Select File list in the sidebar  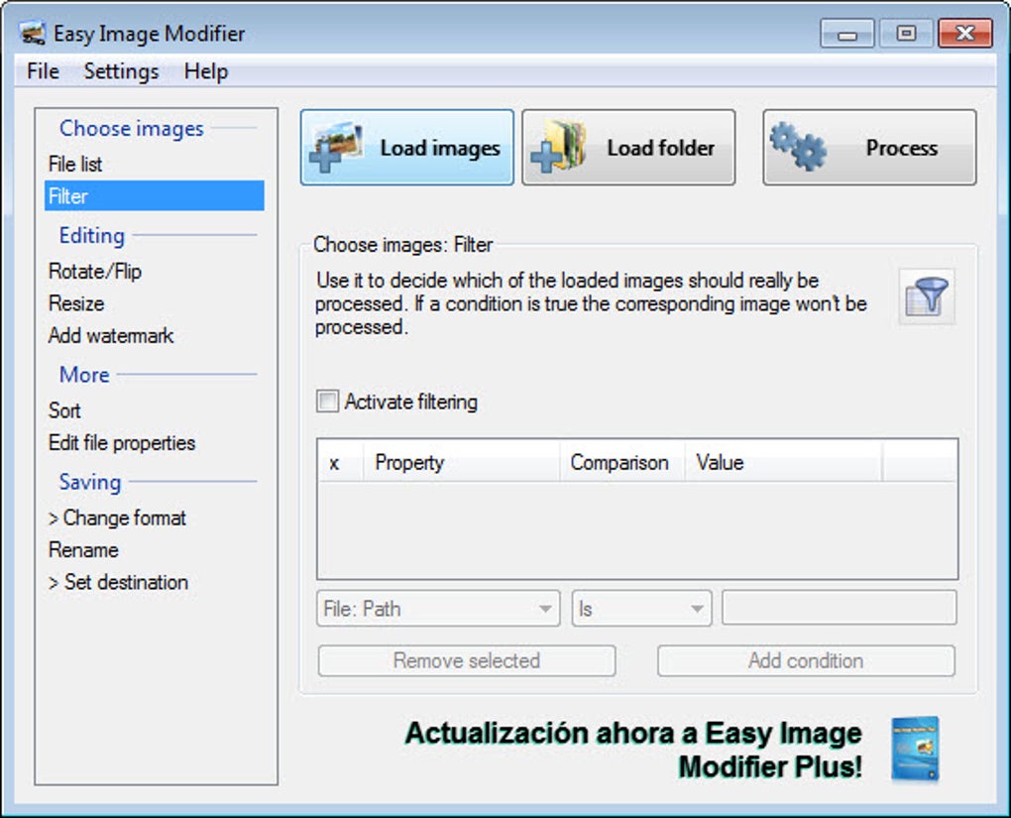tap(154, 164)
